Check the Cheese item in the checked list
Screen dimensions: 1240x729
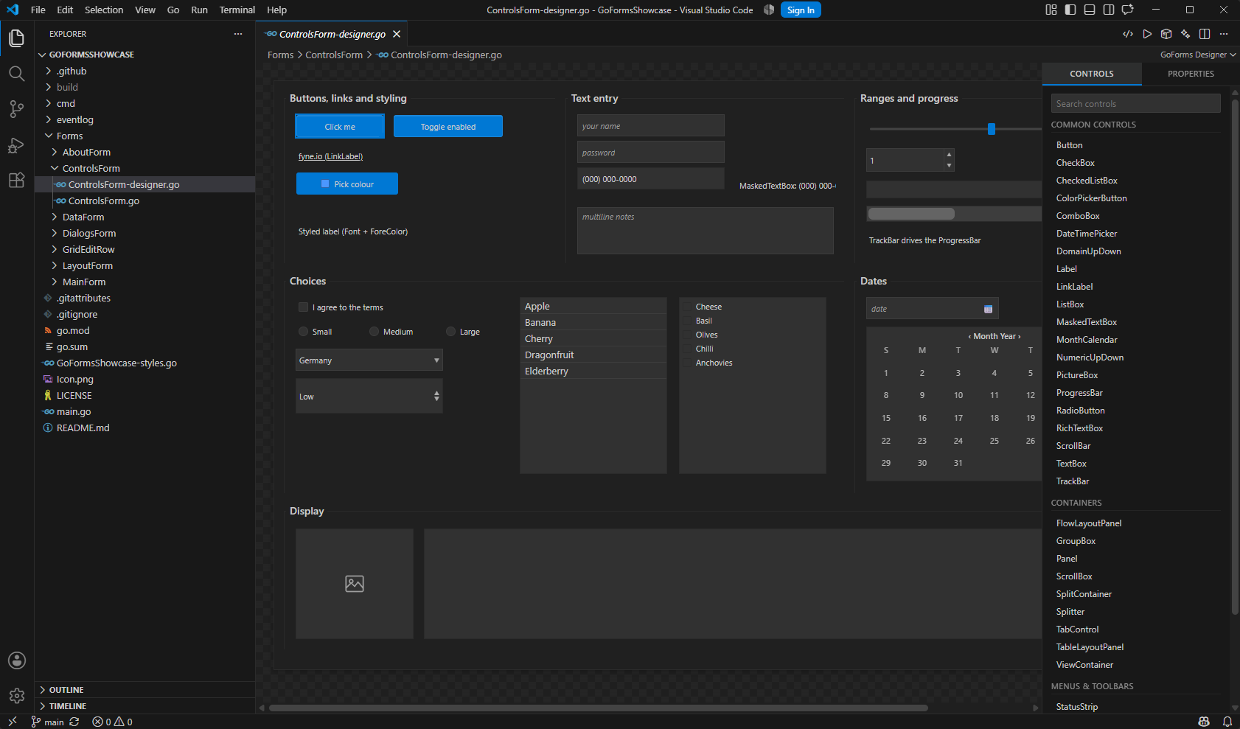click(688, 307)
